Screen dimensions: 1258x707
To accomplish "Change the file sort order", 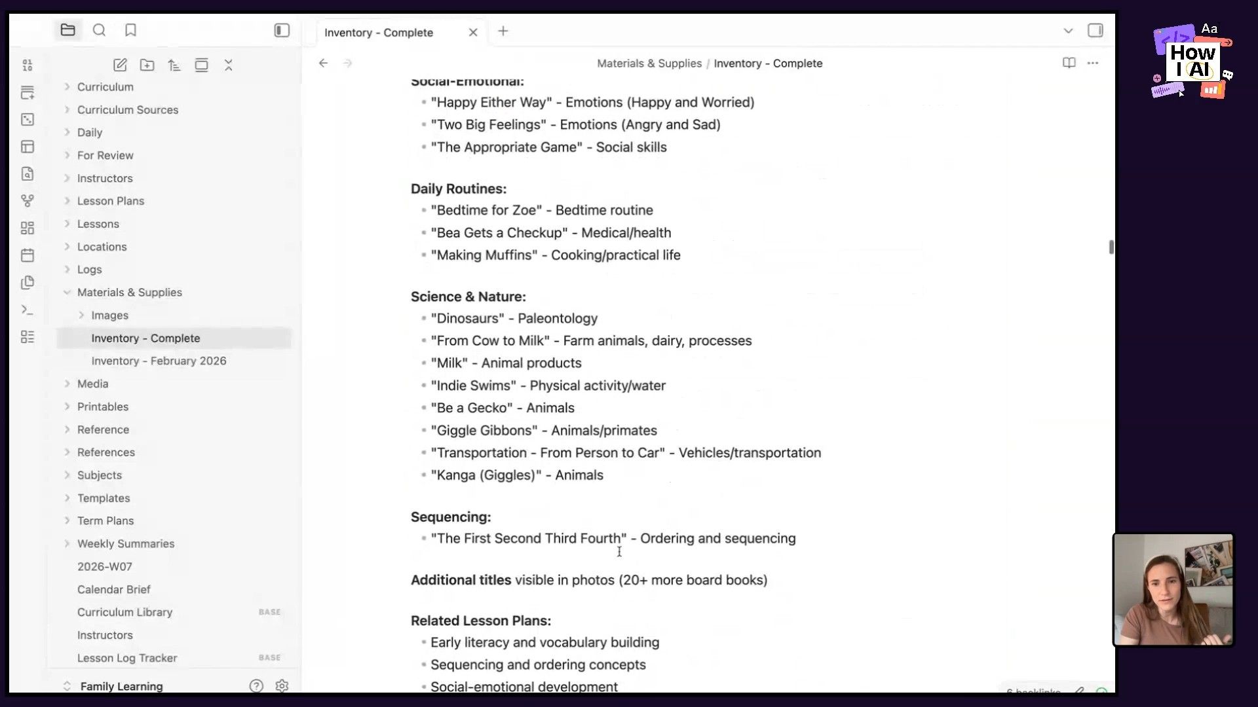I will tap(174, 65).
